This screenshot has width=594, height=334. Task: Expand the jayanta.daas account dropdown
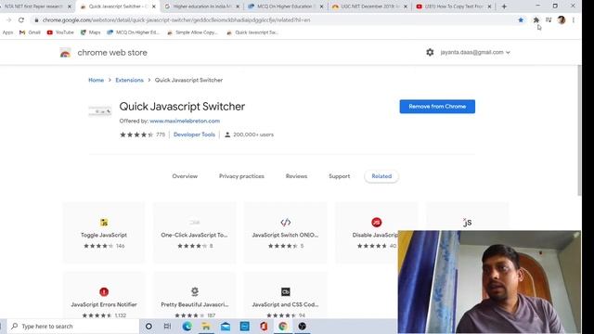tap(475, 52)
